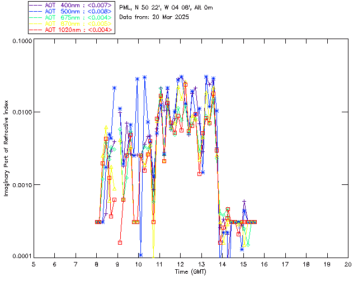Viewport: 358px width, 286px height.
Task: Click the x-axis tick label 10
Action: (138, 264)
